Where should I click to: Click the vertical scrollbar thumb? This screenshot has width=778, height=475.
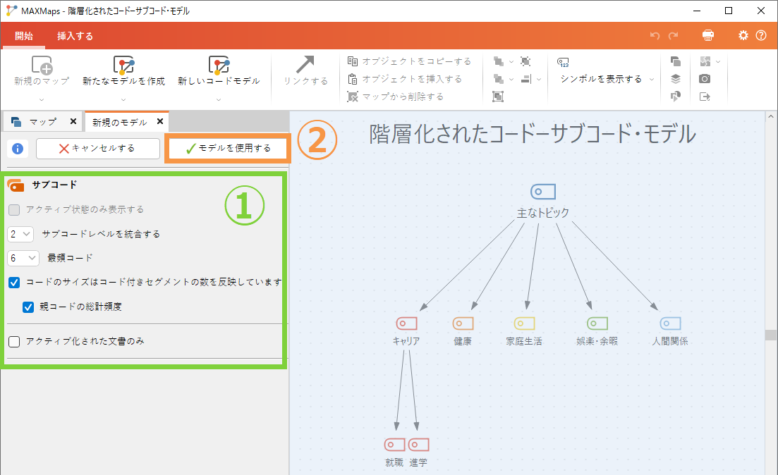(770, 335)
